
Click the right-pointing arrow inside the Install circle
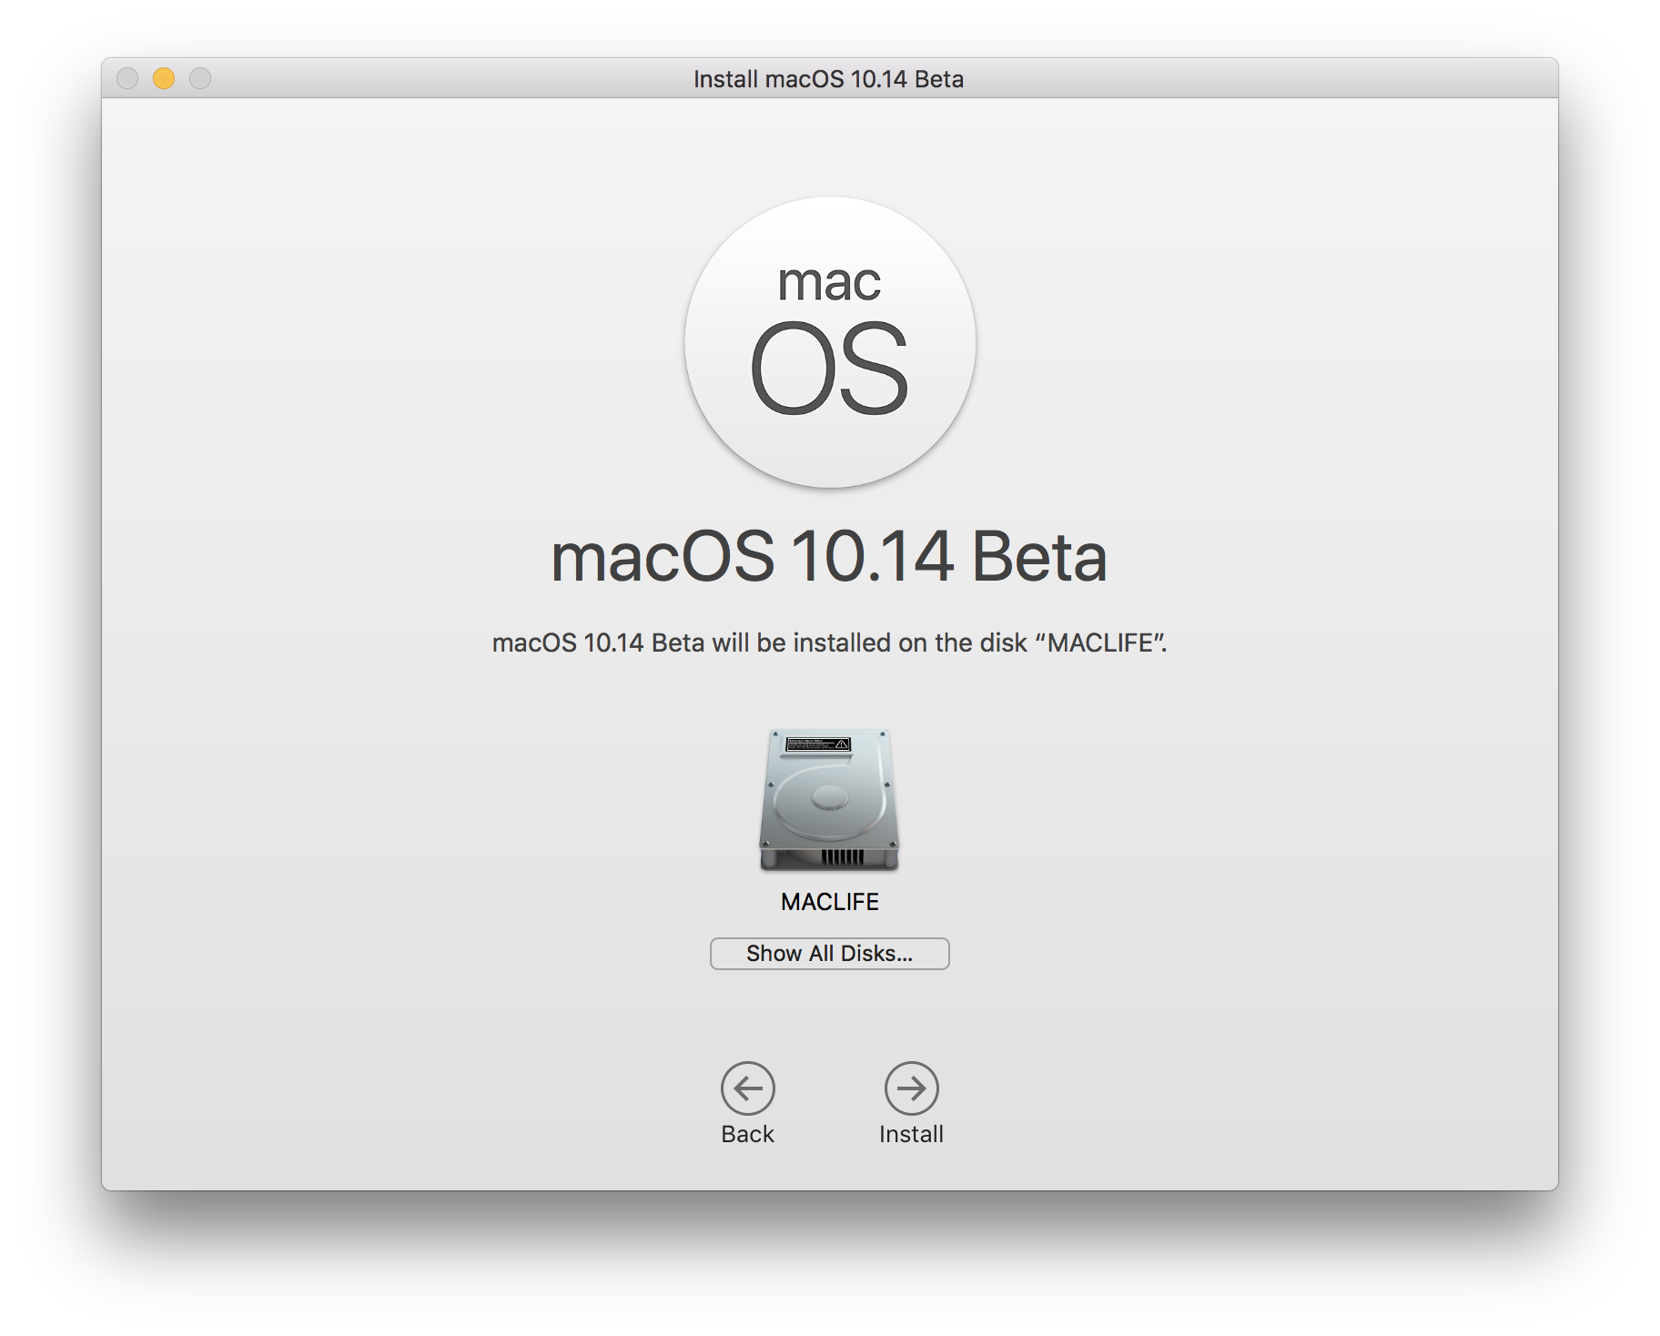point(910,1088)
